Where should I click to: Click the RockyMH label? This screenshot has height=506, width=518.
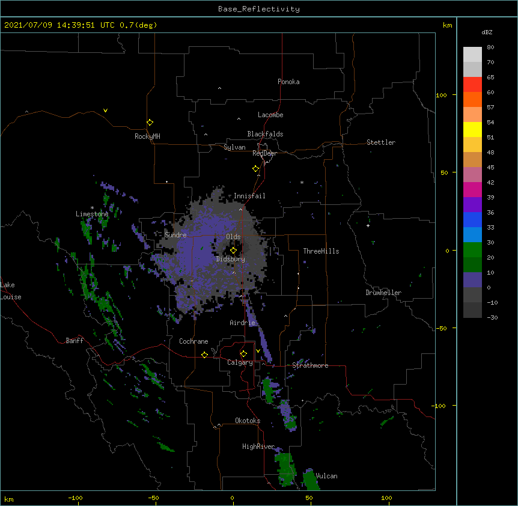[x=147, y=136]
